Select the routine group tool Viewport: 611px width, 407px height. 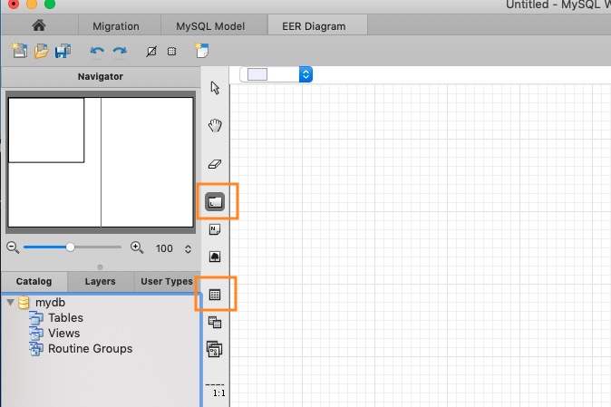click(214, 349)
